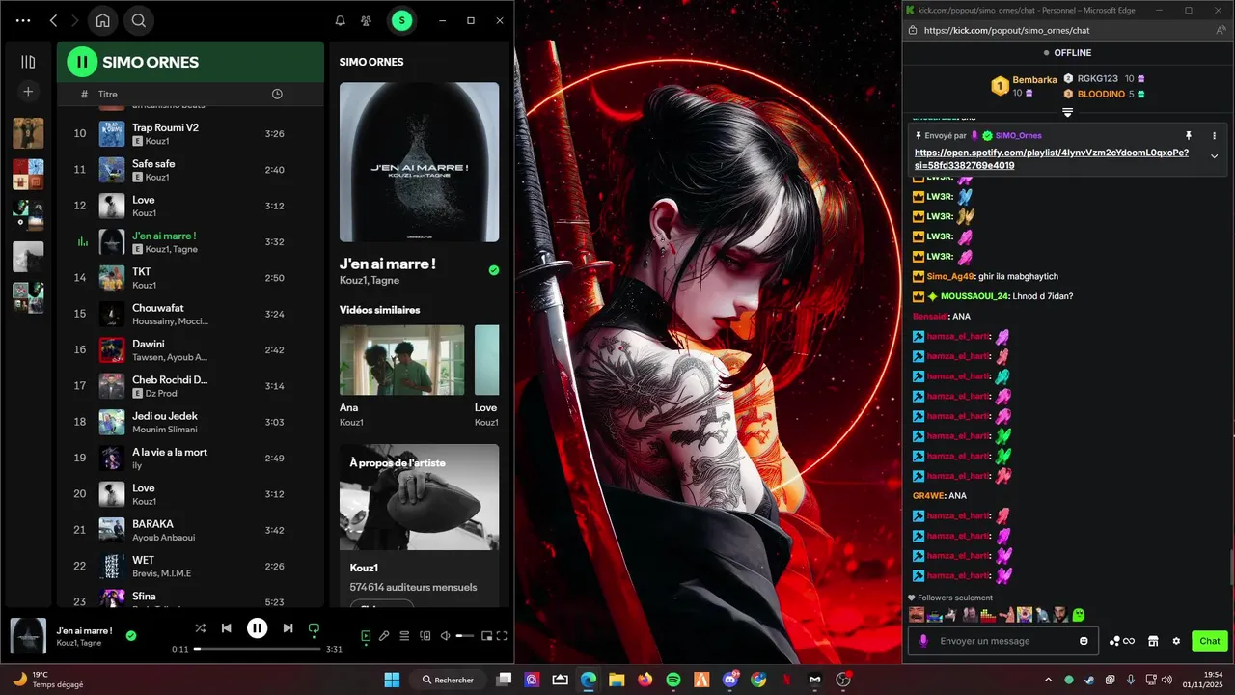This screenshot has width=1235, height=695.
Task: Select track TKT in playlist
Action: [190, 278]
